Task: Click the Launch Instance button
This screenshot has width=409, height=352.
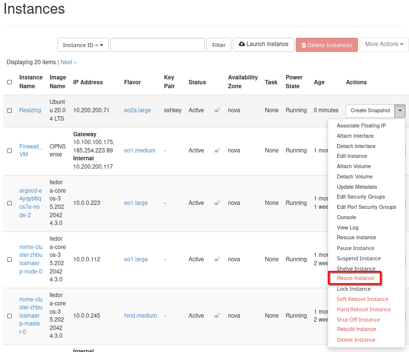Action: [x=264, y=45]
